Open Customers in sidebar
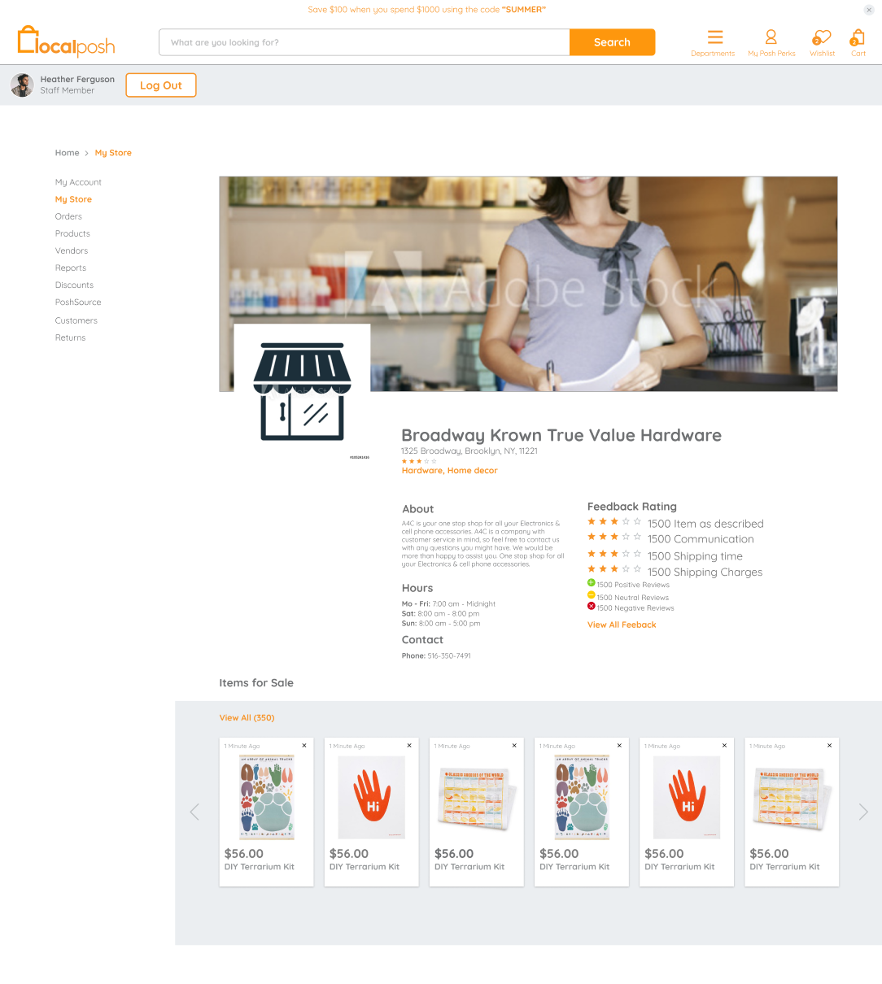 76,320
